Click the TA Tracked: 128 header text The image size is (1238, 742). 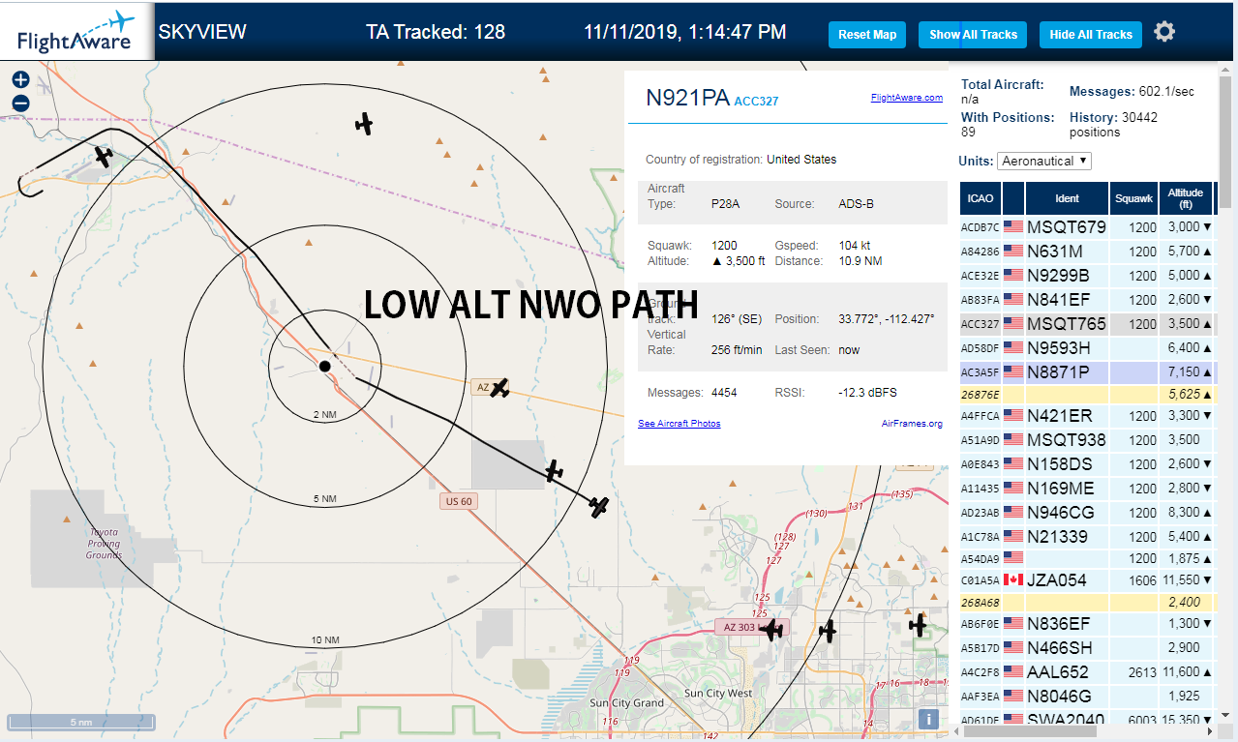(x=436, y=32)
